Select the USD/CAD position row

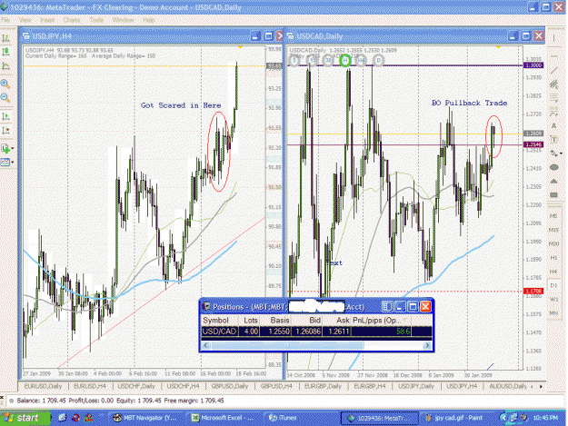tap(316, 332)
